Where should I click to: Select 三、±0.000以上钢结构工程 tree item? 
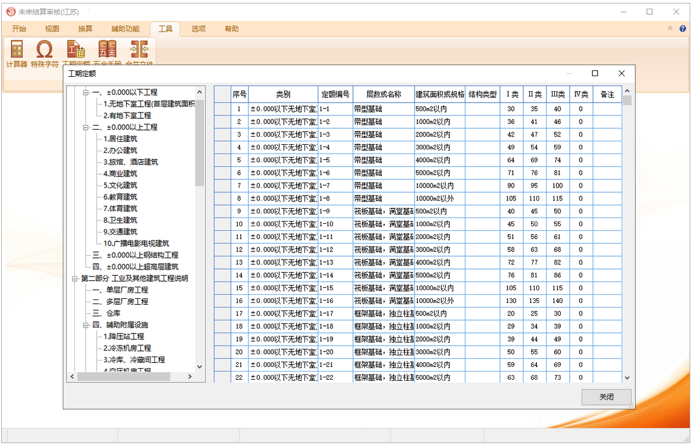tap(135, 255)
